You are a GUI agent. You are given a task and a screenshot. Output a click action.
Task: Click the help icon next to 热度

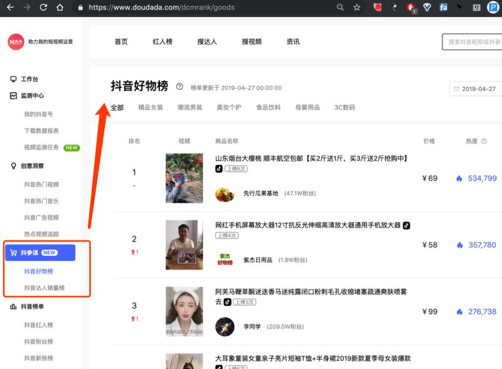tap(484, 141)
